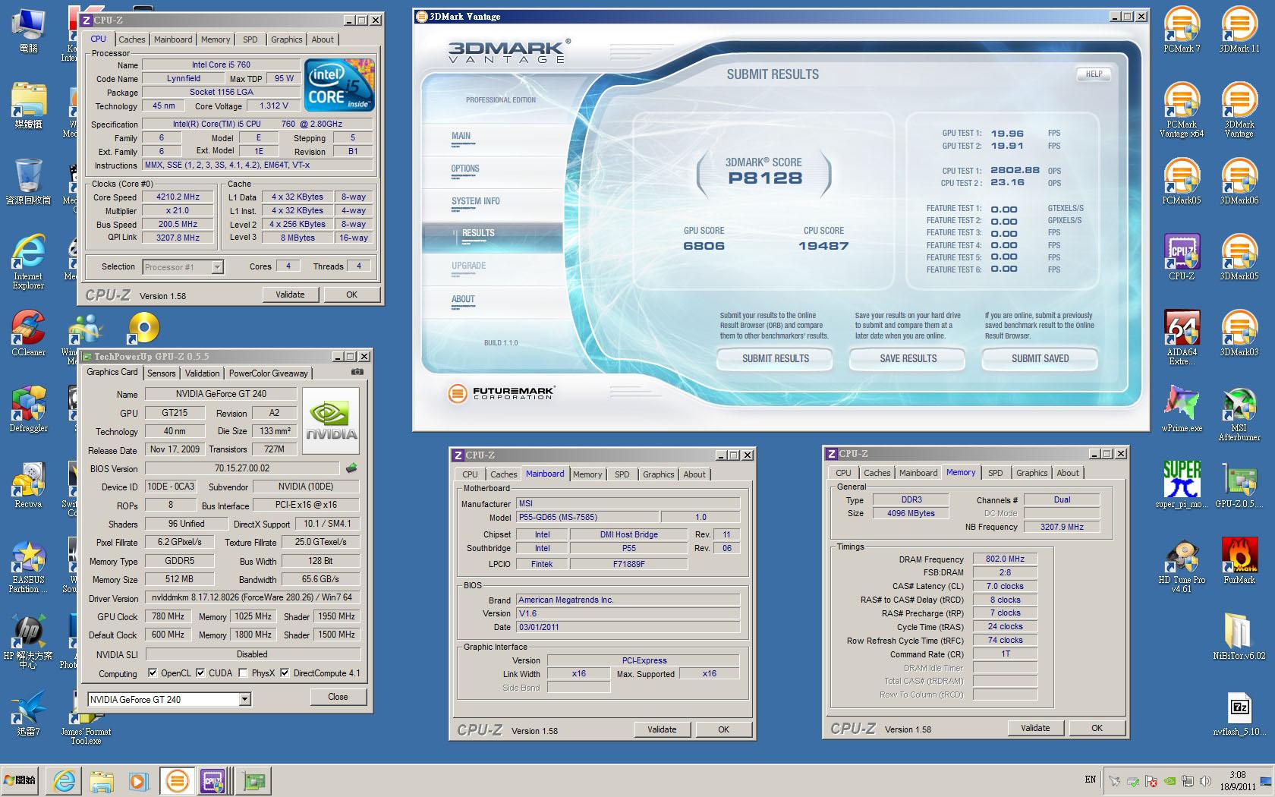Open the nvflash 7z archive icon

tap(1239, 714)
